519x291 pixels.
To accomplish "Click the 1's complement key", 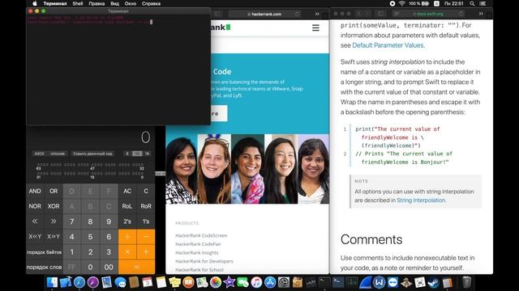I will pyautogui.click(x=146, y=221).
